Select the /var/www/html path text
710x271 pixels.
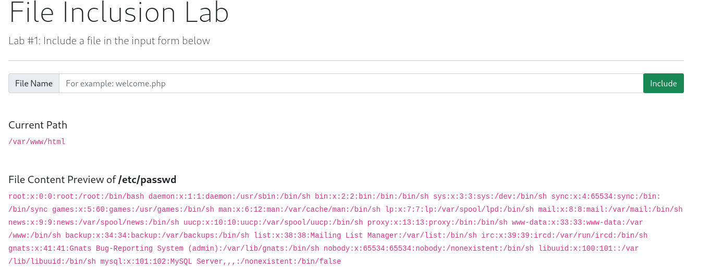37,141
